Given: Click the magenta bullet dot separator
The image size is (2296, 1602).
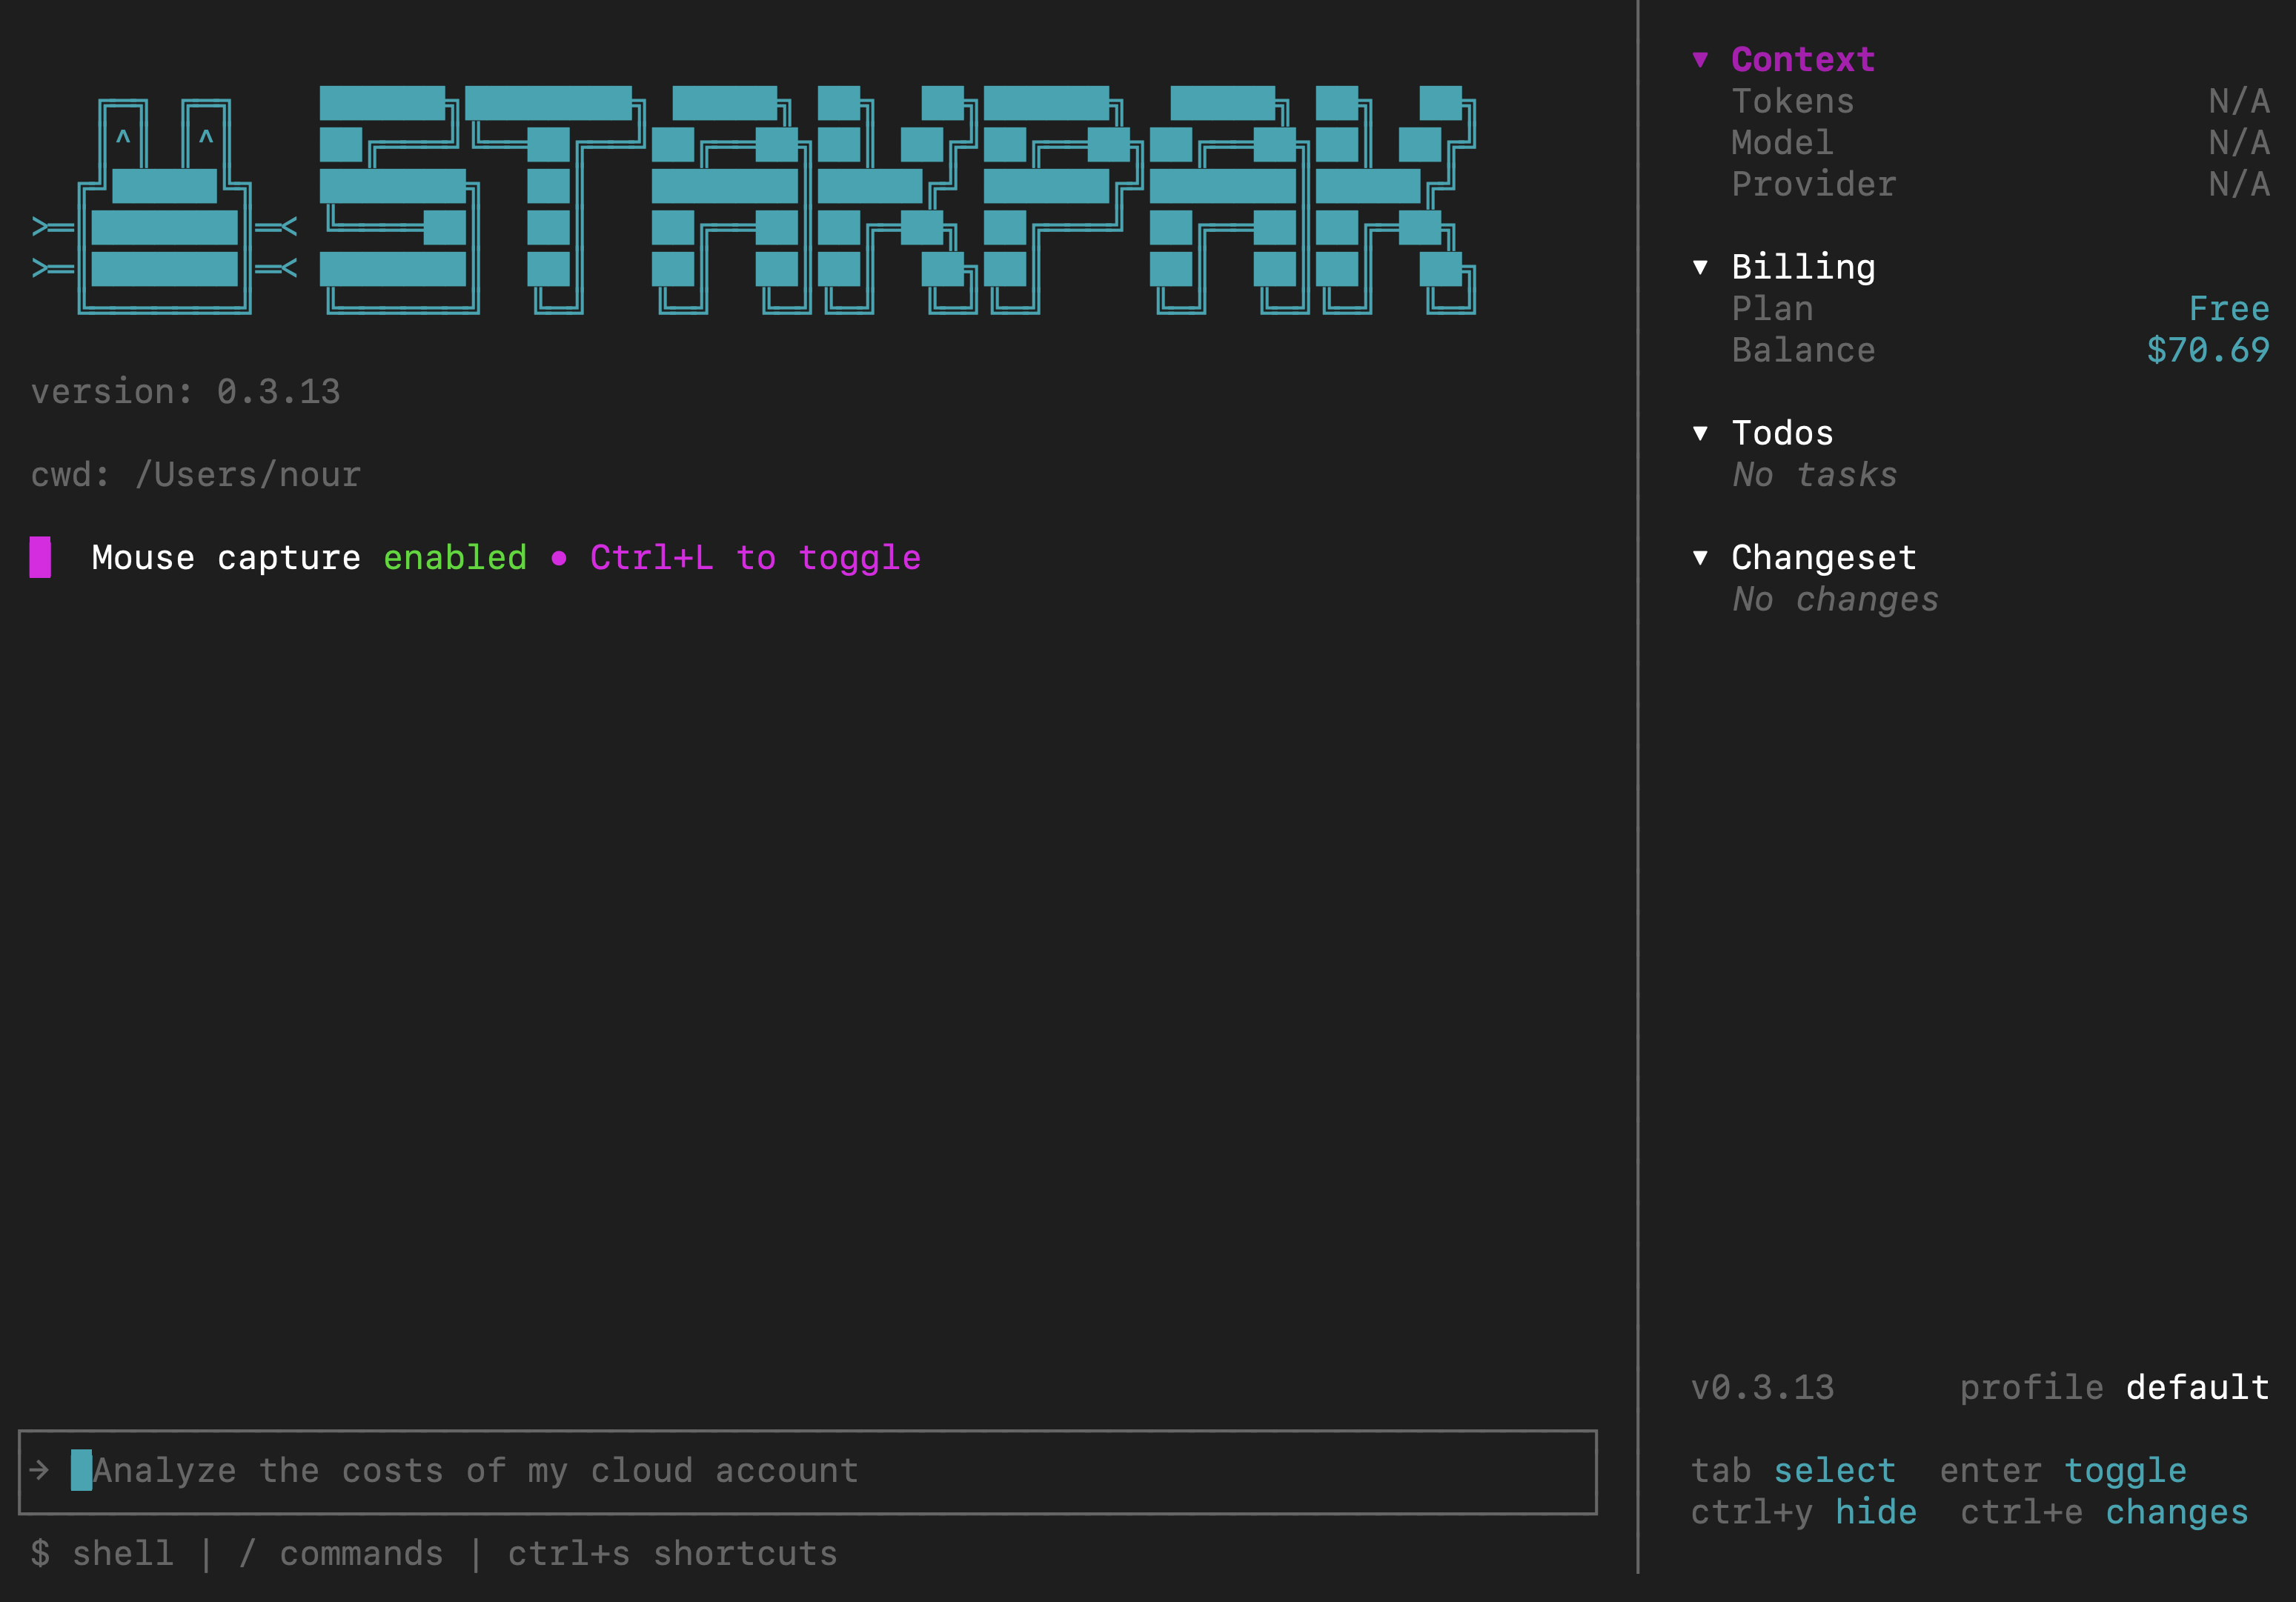Looking at the screenshot, I should 558,558.
